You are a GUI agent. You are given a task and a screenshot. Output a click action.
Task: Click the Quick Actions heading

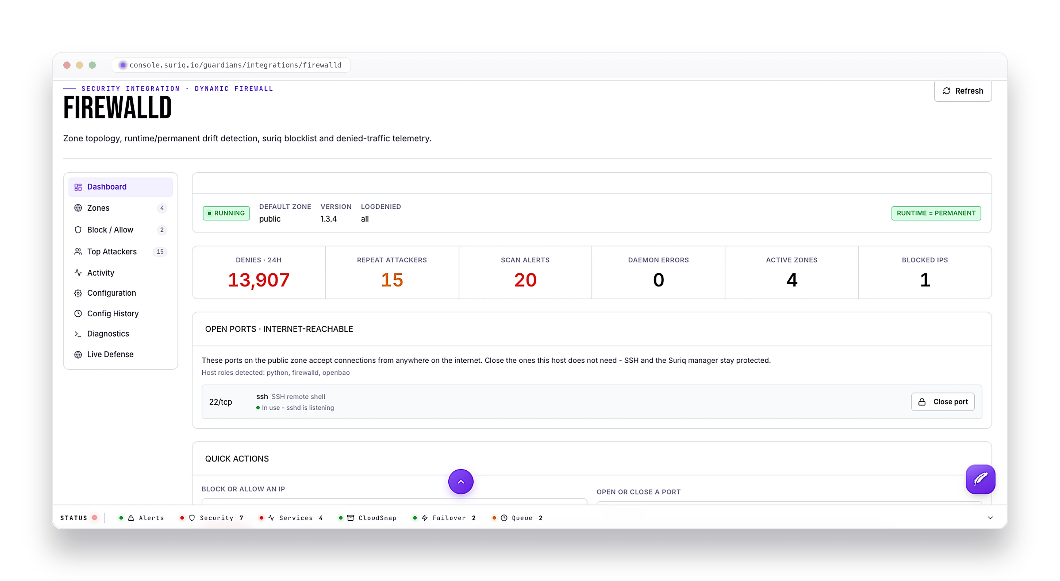237,459
